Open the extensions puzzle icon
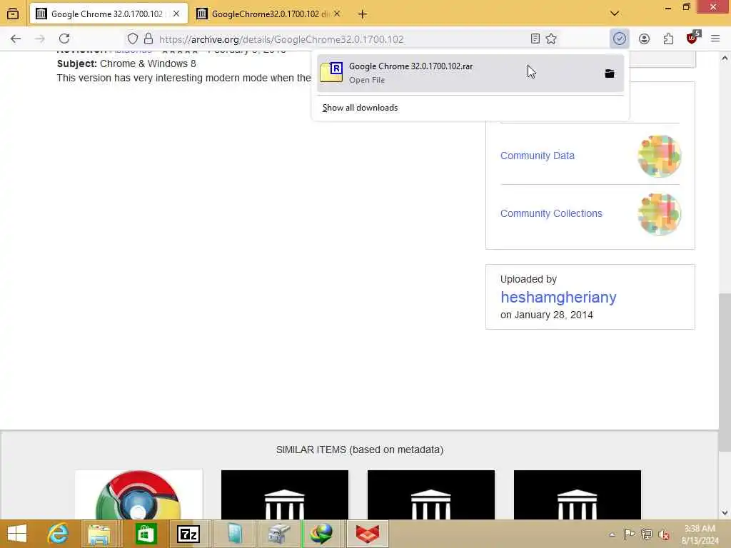The width and height of the screenshot is (731, 548). pos(668,39)
